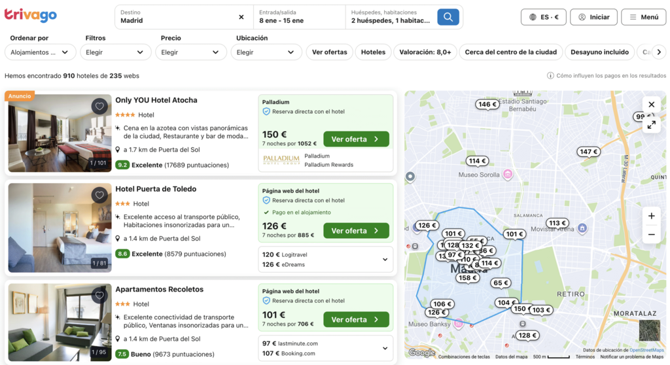Screen dimensions: 670x365
Task: Show more filter chips with the arrow
Action: click(x=659, y=52)
